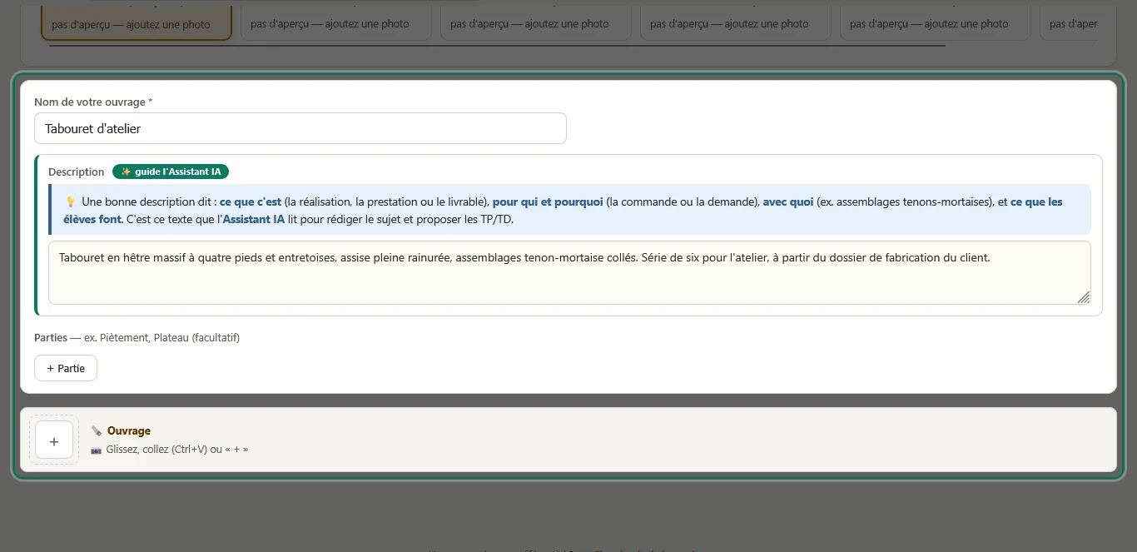The width and height of the screenshot is (1137, 552).
Task: Click the "Tabouret d'atelier" name input field
Action: pos(300,128)
